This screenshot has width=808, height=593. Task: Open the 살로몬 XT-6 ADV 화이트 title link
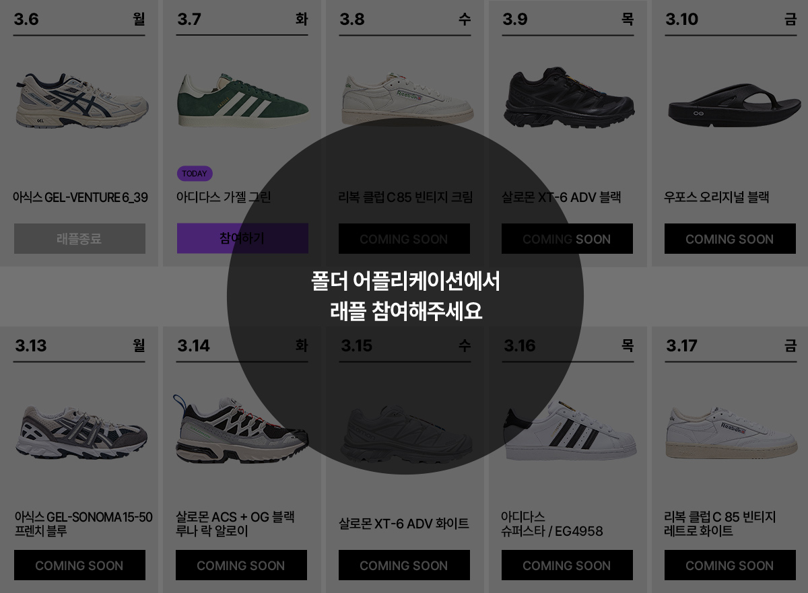pos(404,524)
